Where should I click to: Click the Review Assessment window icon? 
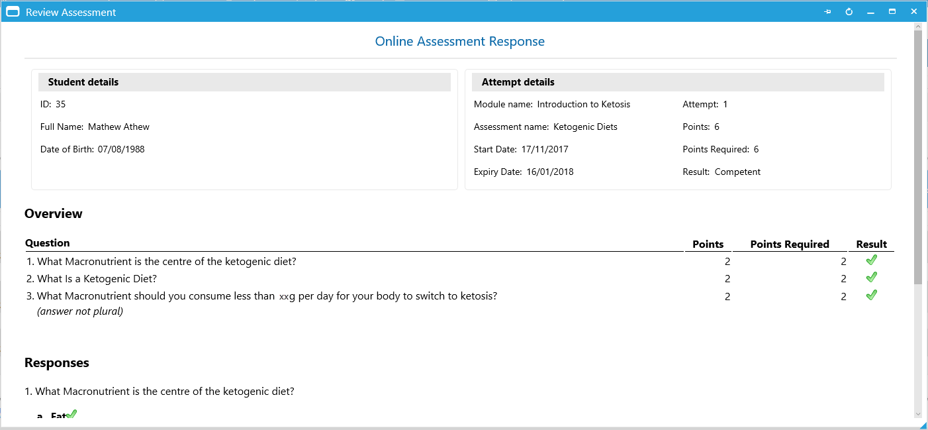tap(13, 12)
